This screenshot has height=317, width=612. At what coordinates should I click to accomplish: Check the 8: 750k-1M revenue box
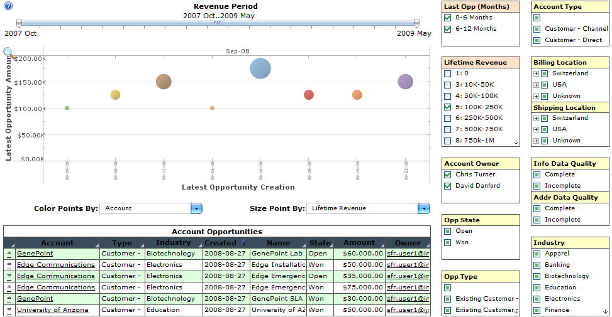[x=448, y=141]
